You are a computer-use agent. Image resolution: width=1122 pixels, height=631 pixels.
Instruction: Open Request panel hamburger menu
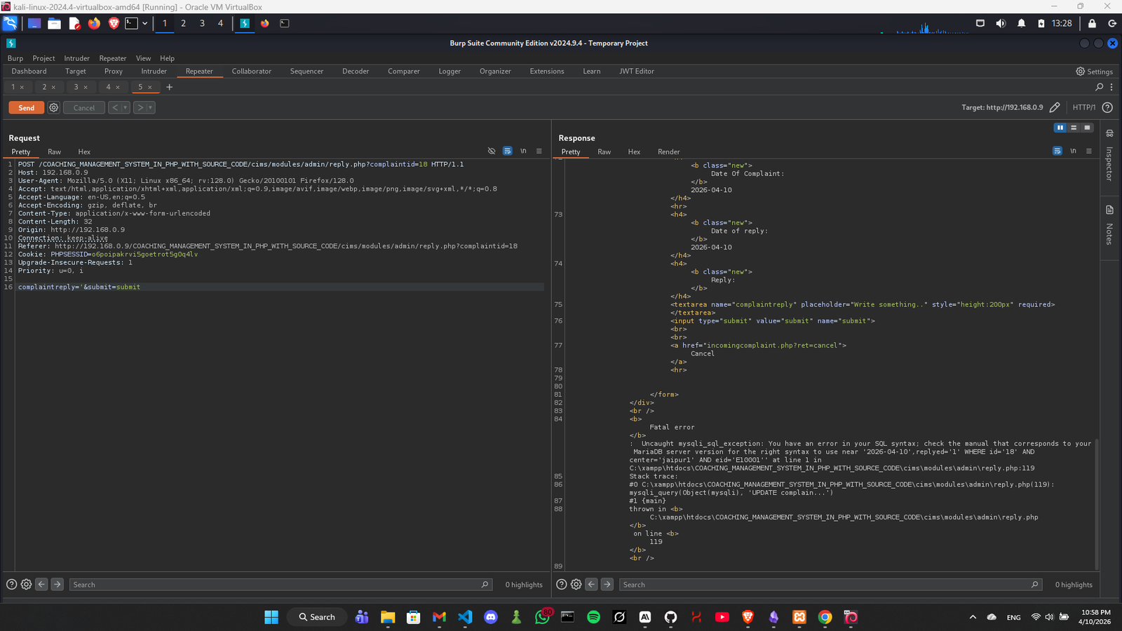(539, 151)
